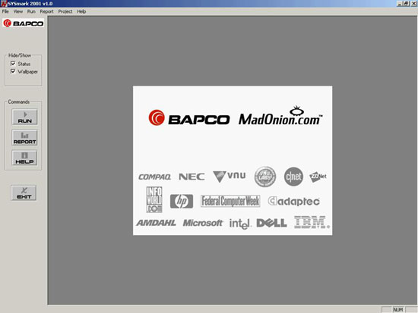Click the Amdahl logo
Viewport: 418px width, 313px height.
coord(157,223)
